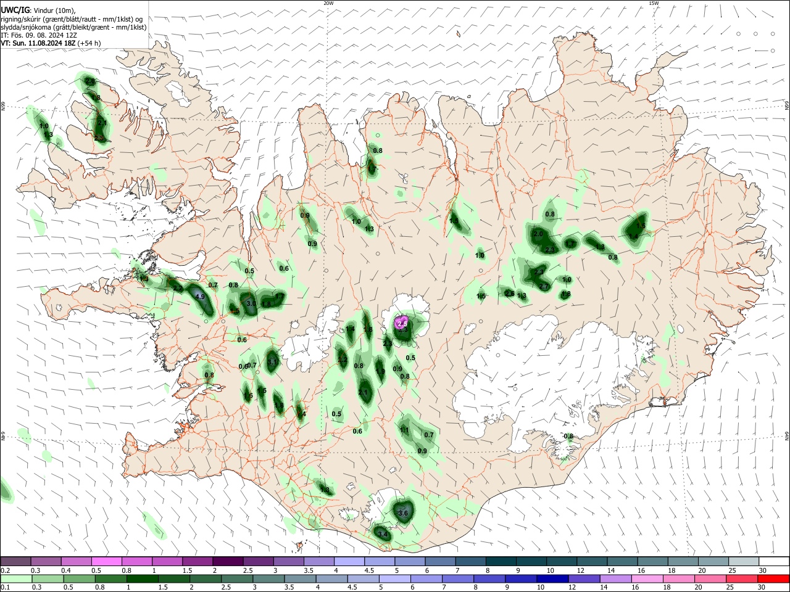This screenshot has width=790, height=592.
Task: Click the '15W' longitude label
Action: pyautogui.click(x=654, y=3)
